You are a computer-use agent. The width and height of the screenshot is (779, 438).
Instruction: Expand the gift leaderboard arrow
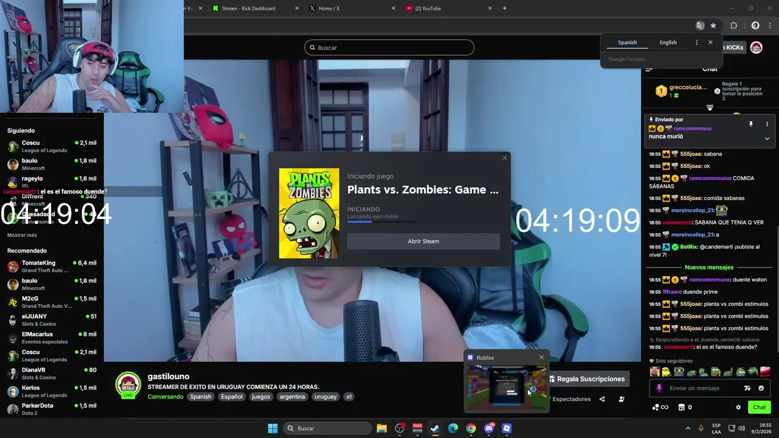(x=710, y=108)
